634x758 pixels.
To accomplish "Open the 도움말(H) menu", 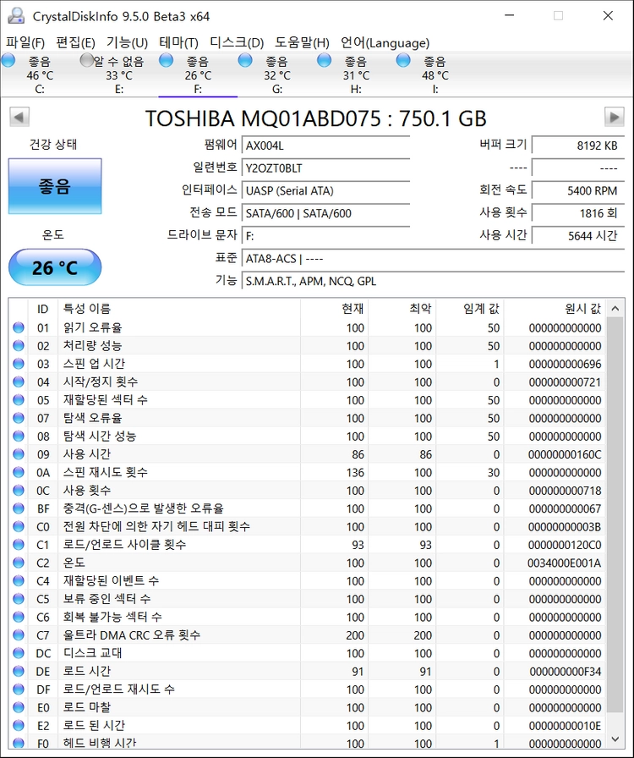I will [x=302, y=43].
